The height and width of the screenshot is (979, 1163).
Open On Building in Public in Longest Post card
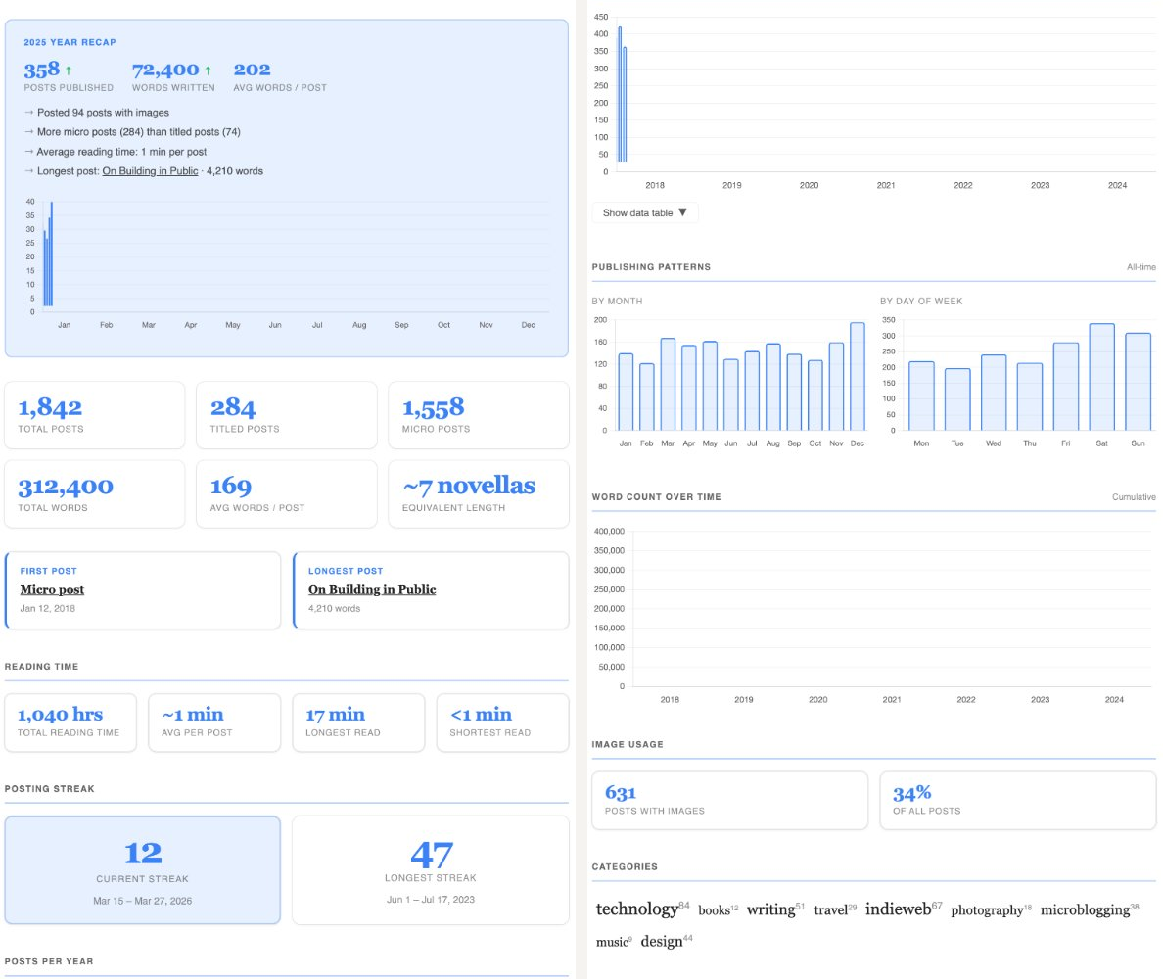click(372, 589)
